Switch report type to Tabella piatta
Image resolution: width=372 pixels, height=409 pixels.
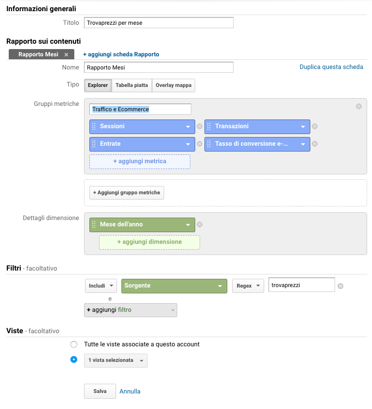point(132,85)
